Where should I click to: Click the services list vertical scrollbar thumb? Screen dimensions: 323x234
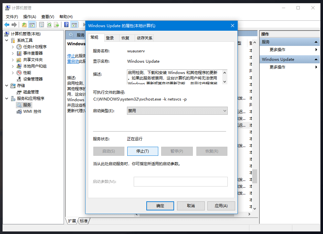coord(255,176)
